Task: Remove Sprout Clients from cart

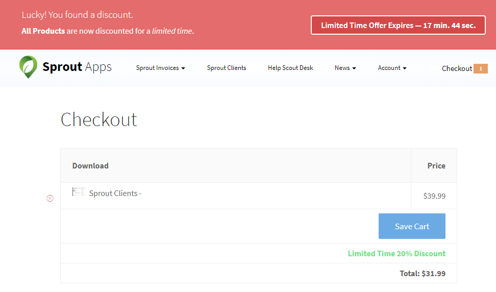Action: point(50,199)
